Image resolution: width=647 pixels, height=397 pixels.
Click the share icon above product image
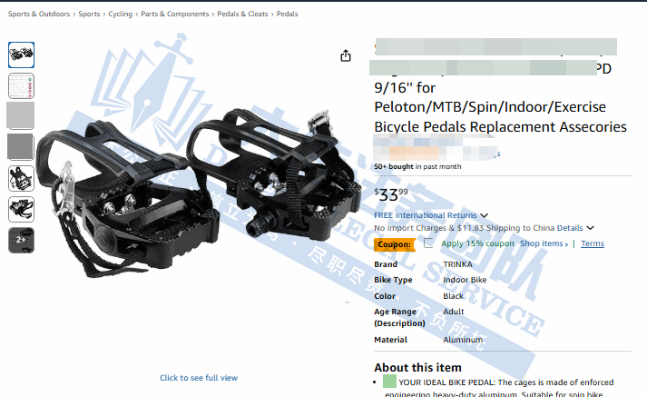pyautogui.click(x=346, y=55)
